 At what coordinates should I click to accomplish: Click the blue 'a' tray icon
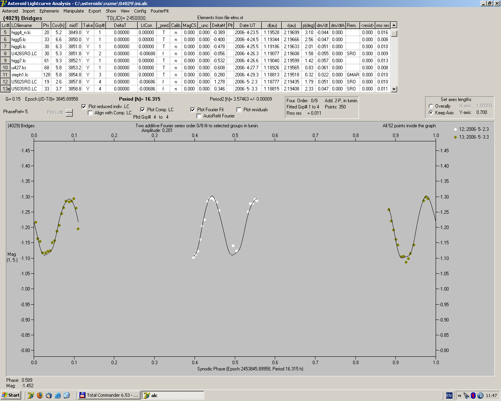tap(480, 396)
